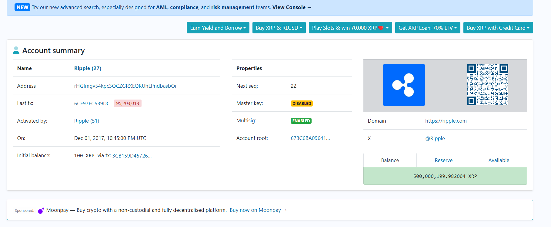This screenshot has height=227, width=551.
Task: Open last transaction 6CF97EC539DC... link
Action: [94, 103]
